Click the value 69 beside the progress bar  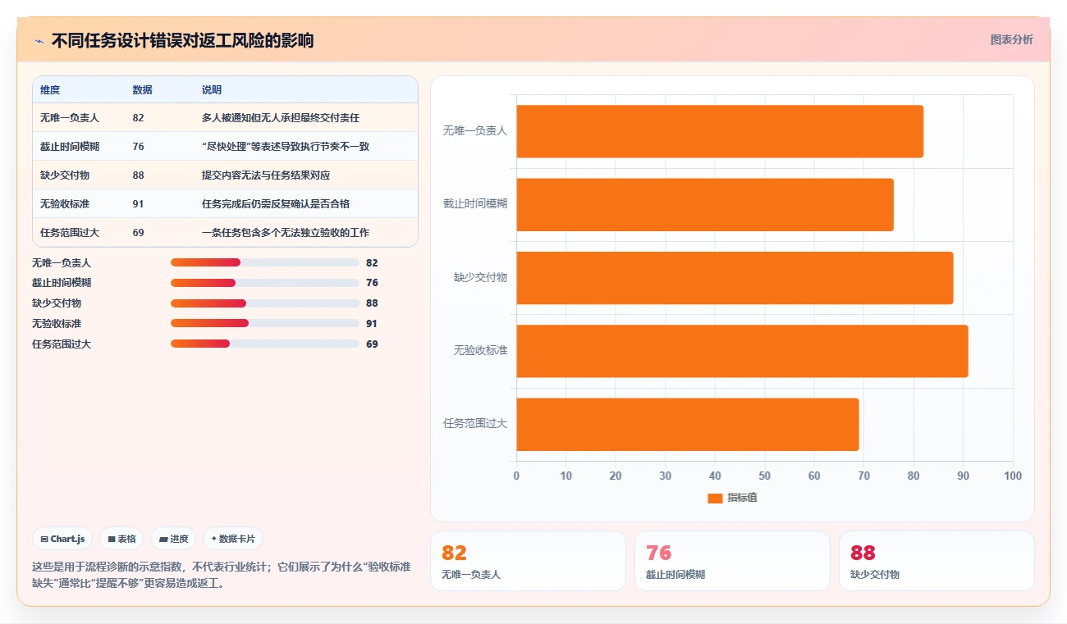[x=372, y=344]
